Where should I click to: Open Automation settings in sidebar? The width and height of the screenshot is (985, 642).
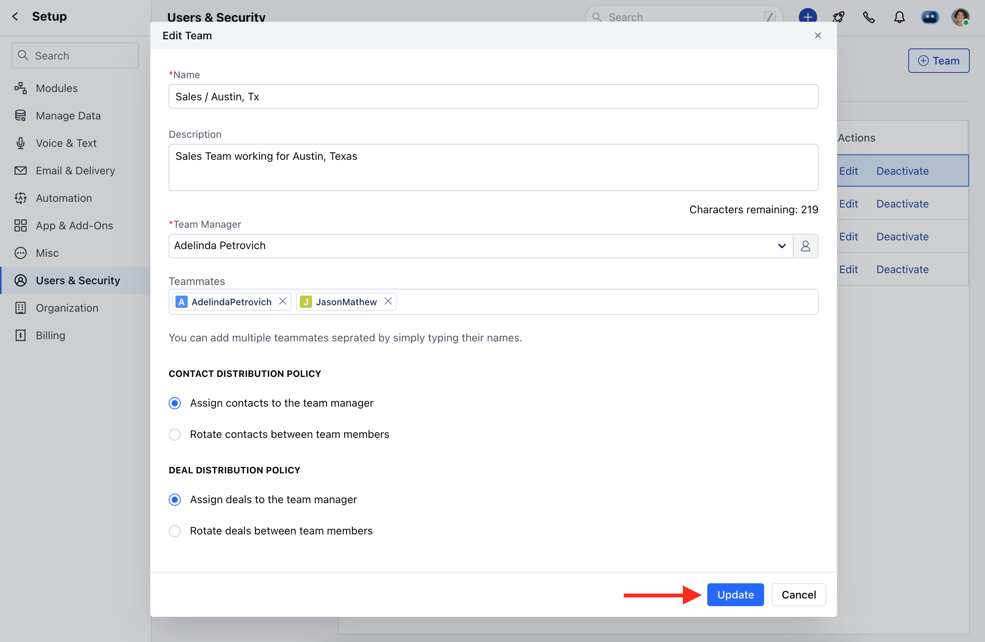coord(64,198)
